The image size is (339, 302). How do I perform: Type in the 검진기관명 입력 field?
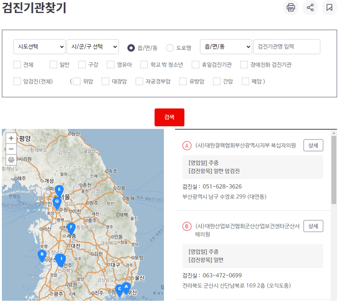[286, 47]
